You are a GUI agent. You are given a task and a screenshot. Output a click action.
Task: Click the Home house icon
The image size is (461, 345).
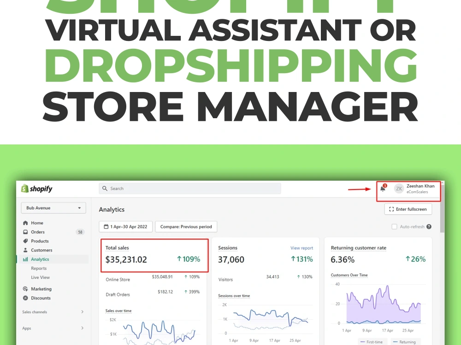(x=25, y=223)
